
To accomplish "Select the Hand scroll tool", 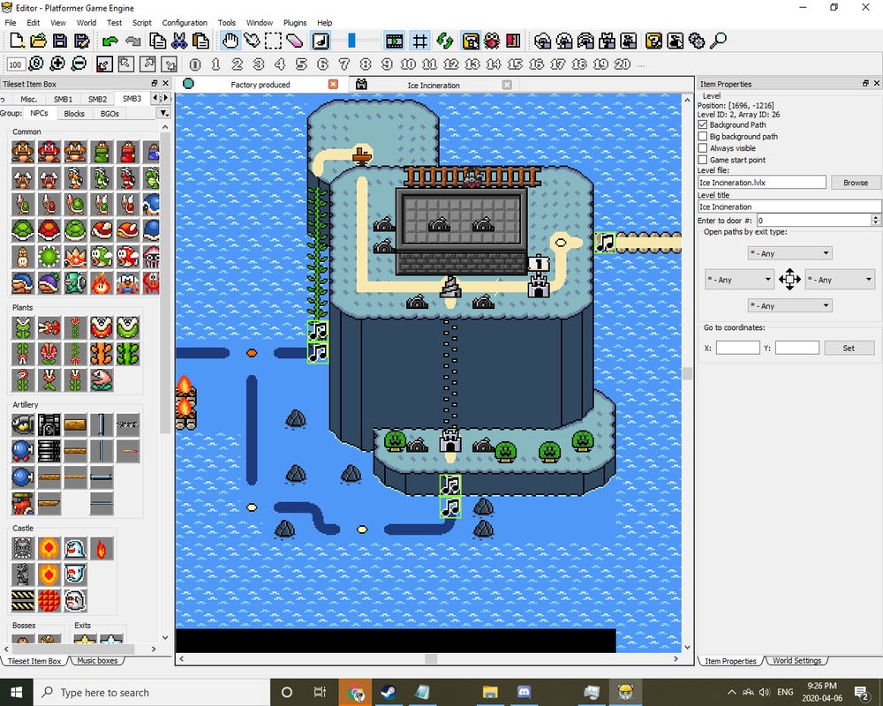I will [x=230, y=41].
